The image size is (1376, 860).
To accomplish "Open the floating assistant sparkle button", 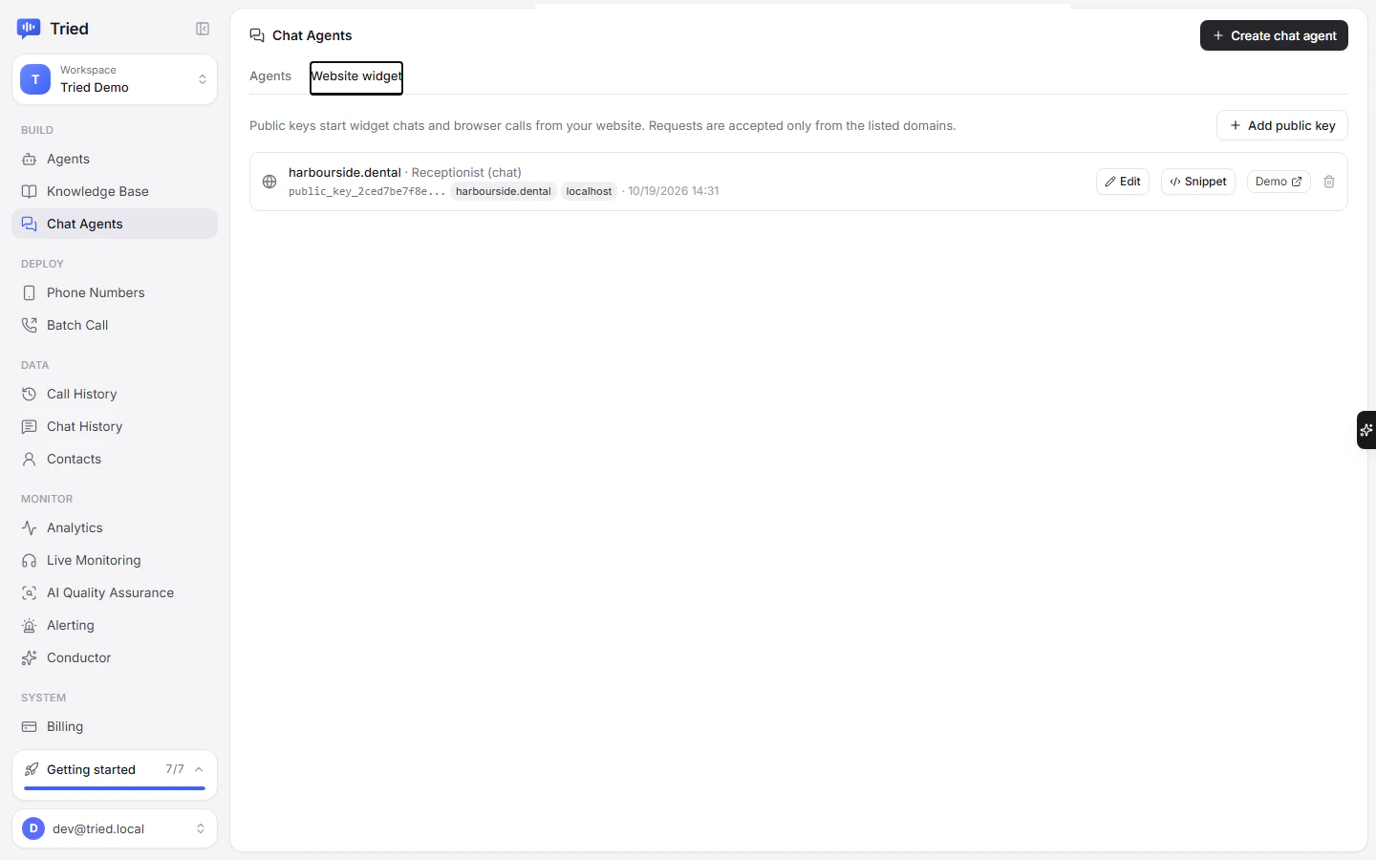I will [x=1366, y=430].
